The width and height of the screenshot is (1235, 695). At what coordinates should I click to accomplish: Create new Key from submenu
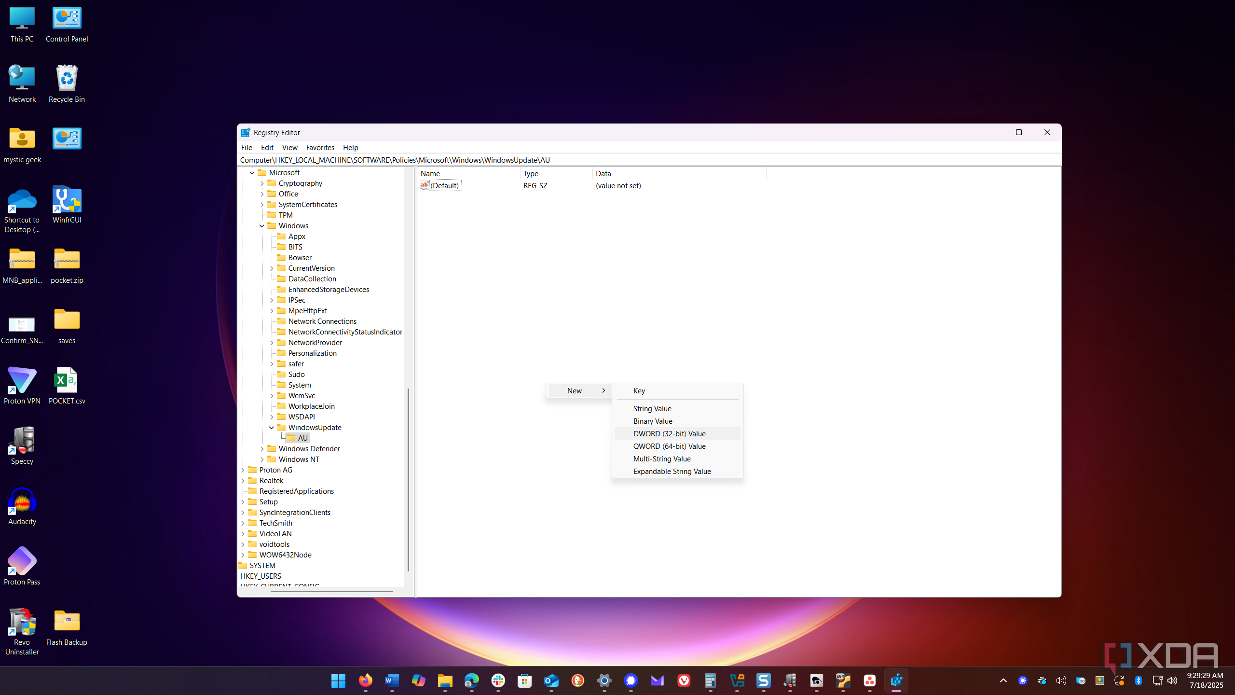pos(677,390)
